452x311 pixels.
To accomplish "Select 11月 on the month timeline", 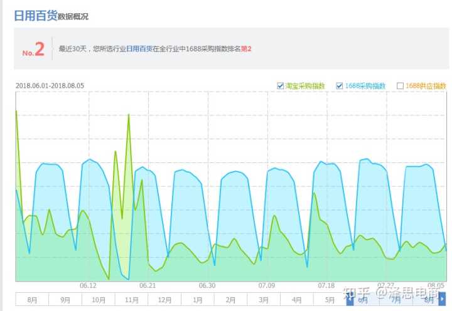I will [x=131, y=300].
